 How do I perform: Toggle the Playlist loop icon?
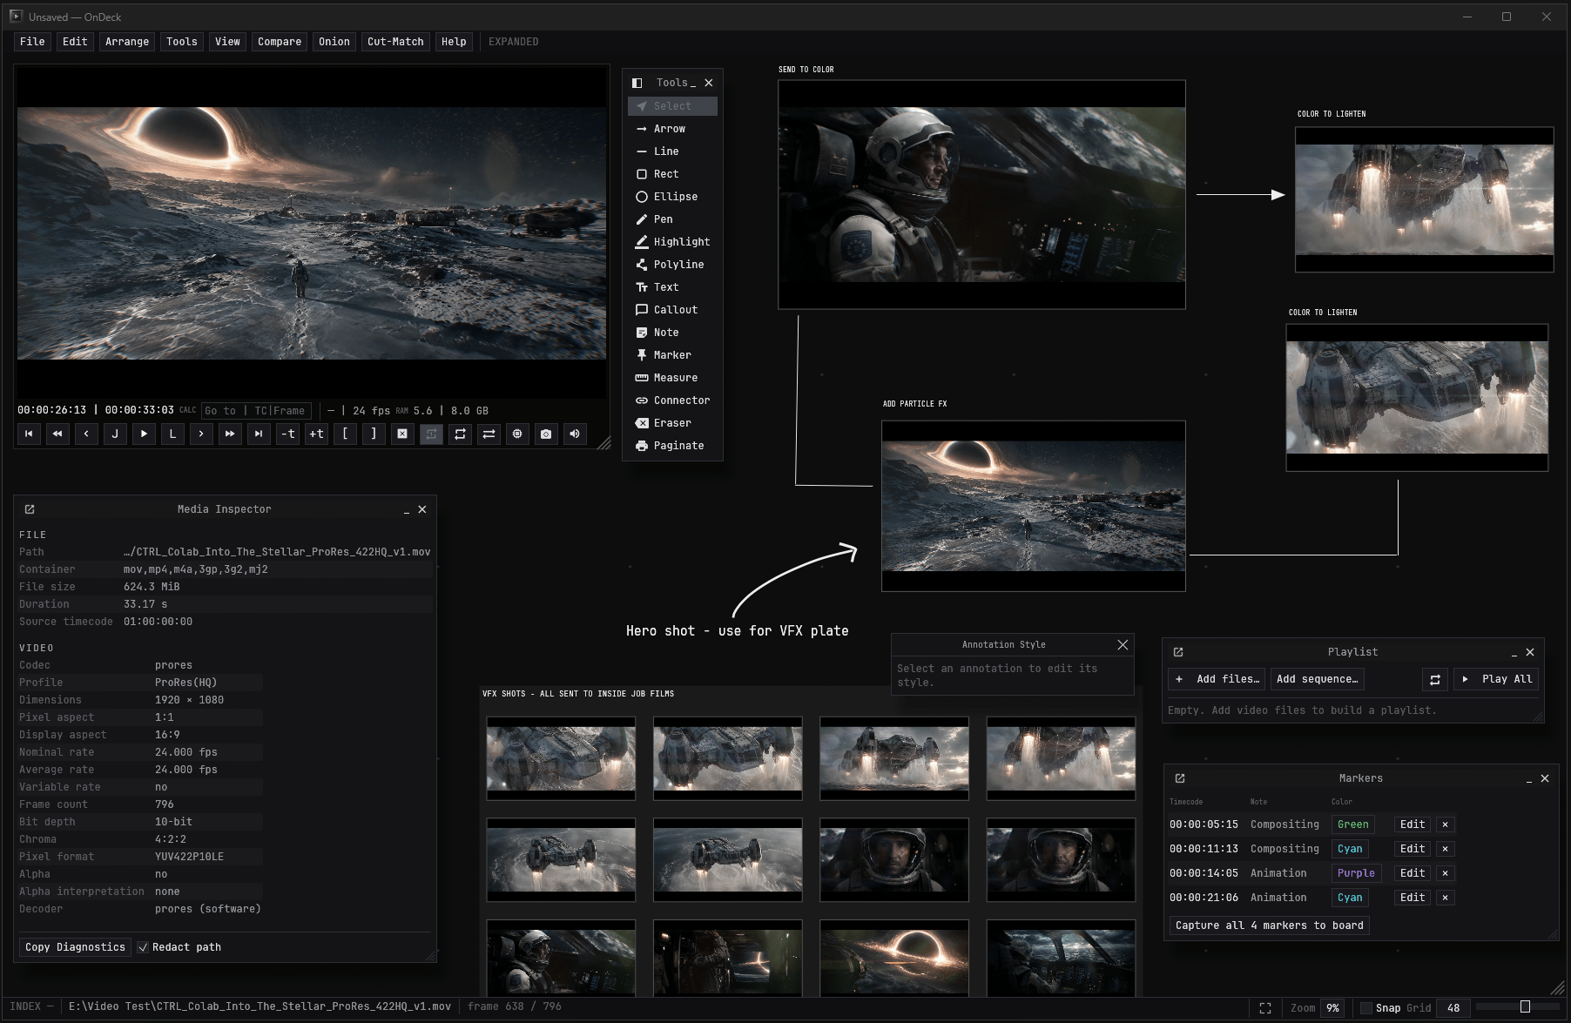pos(1435,679)
